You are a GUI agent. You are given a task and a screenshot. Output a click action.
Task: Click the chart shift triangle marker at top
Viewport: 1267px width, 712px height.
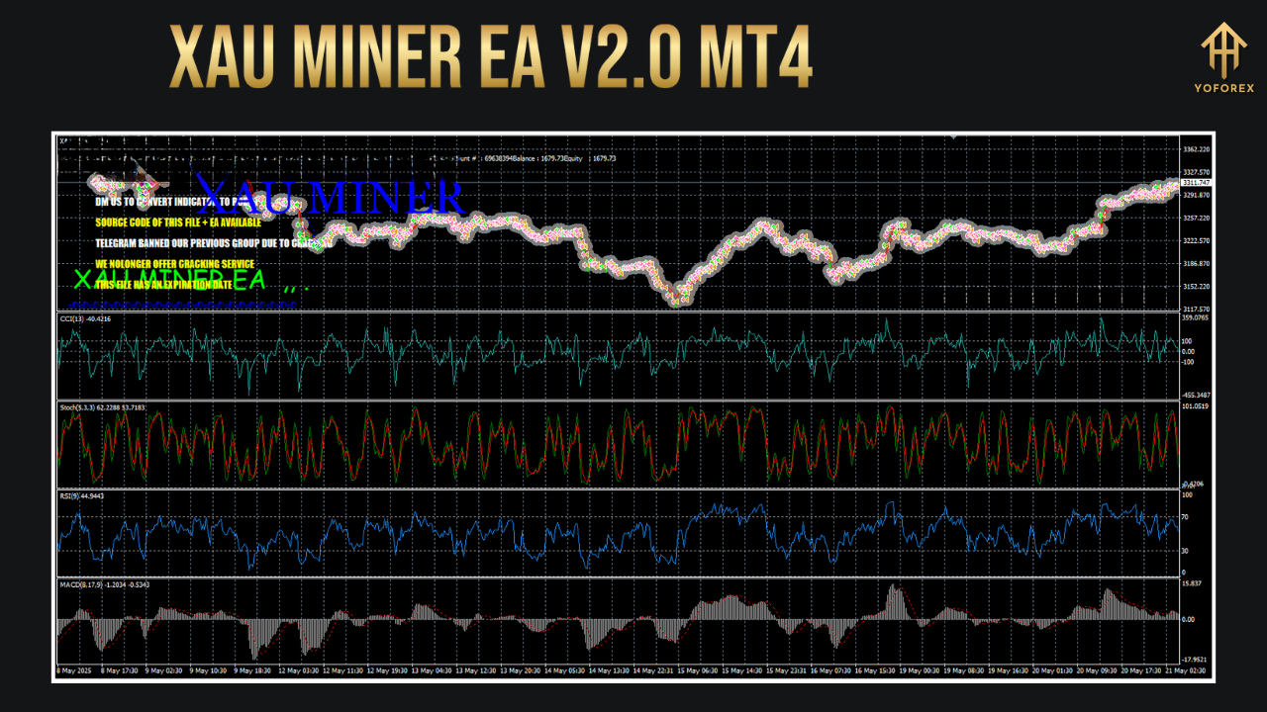tap(952, 138)
